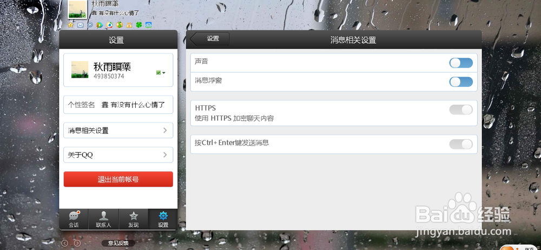Open the QQ Music note icon
Image resolution: width=541 pixels, height=250 pixels.
point(120,25)
